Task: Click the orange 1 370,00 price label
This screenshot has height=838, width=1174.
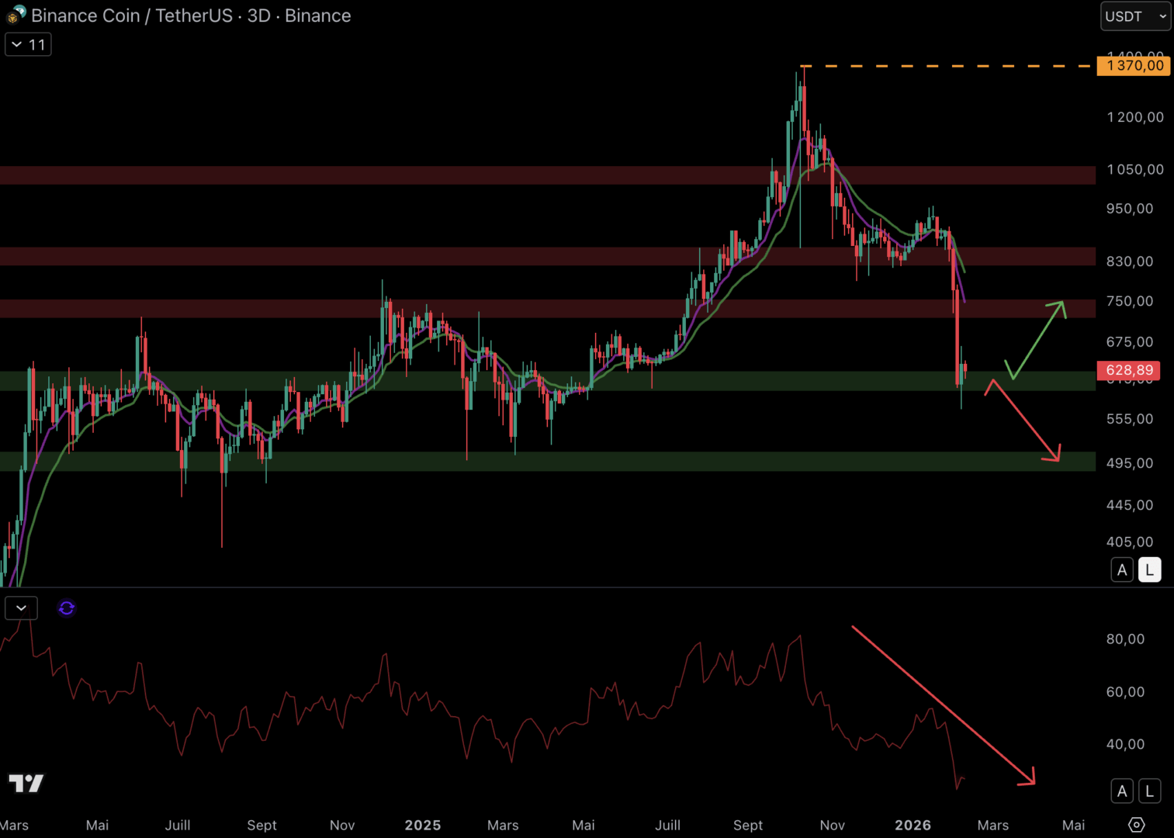Action: [x=1134, y=66]
